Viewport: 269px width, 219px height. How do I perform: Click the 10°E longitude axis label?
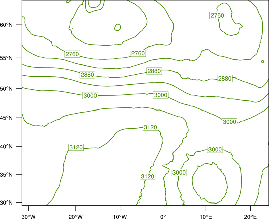point(206,217)
